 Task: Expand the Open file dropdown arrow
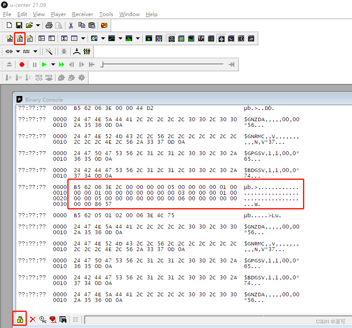coord(38,25)
